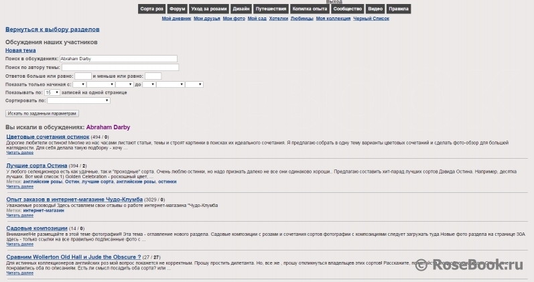Screen dimensions: 534x282
Task: Click the Остин tag
Action: [72, 182]
